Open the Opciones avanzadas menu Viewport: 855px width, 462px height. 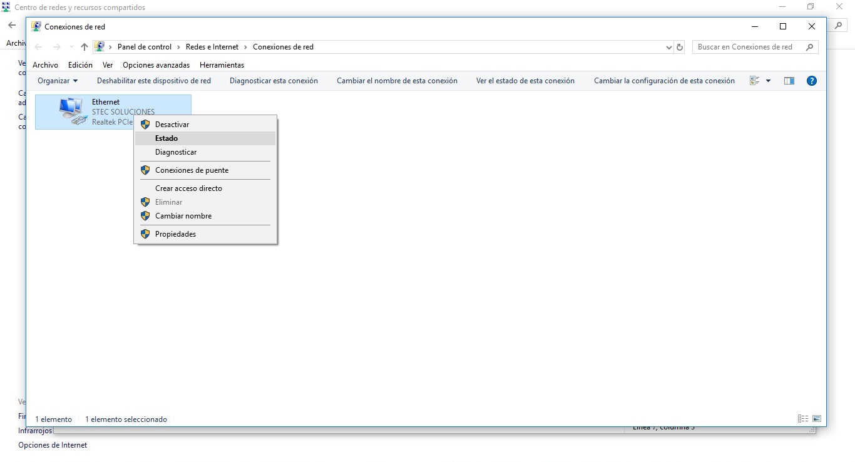pos(156,65)
